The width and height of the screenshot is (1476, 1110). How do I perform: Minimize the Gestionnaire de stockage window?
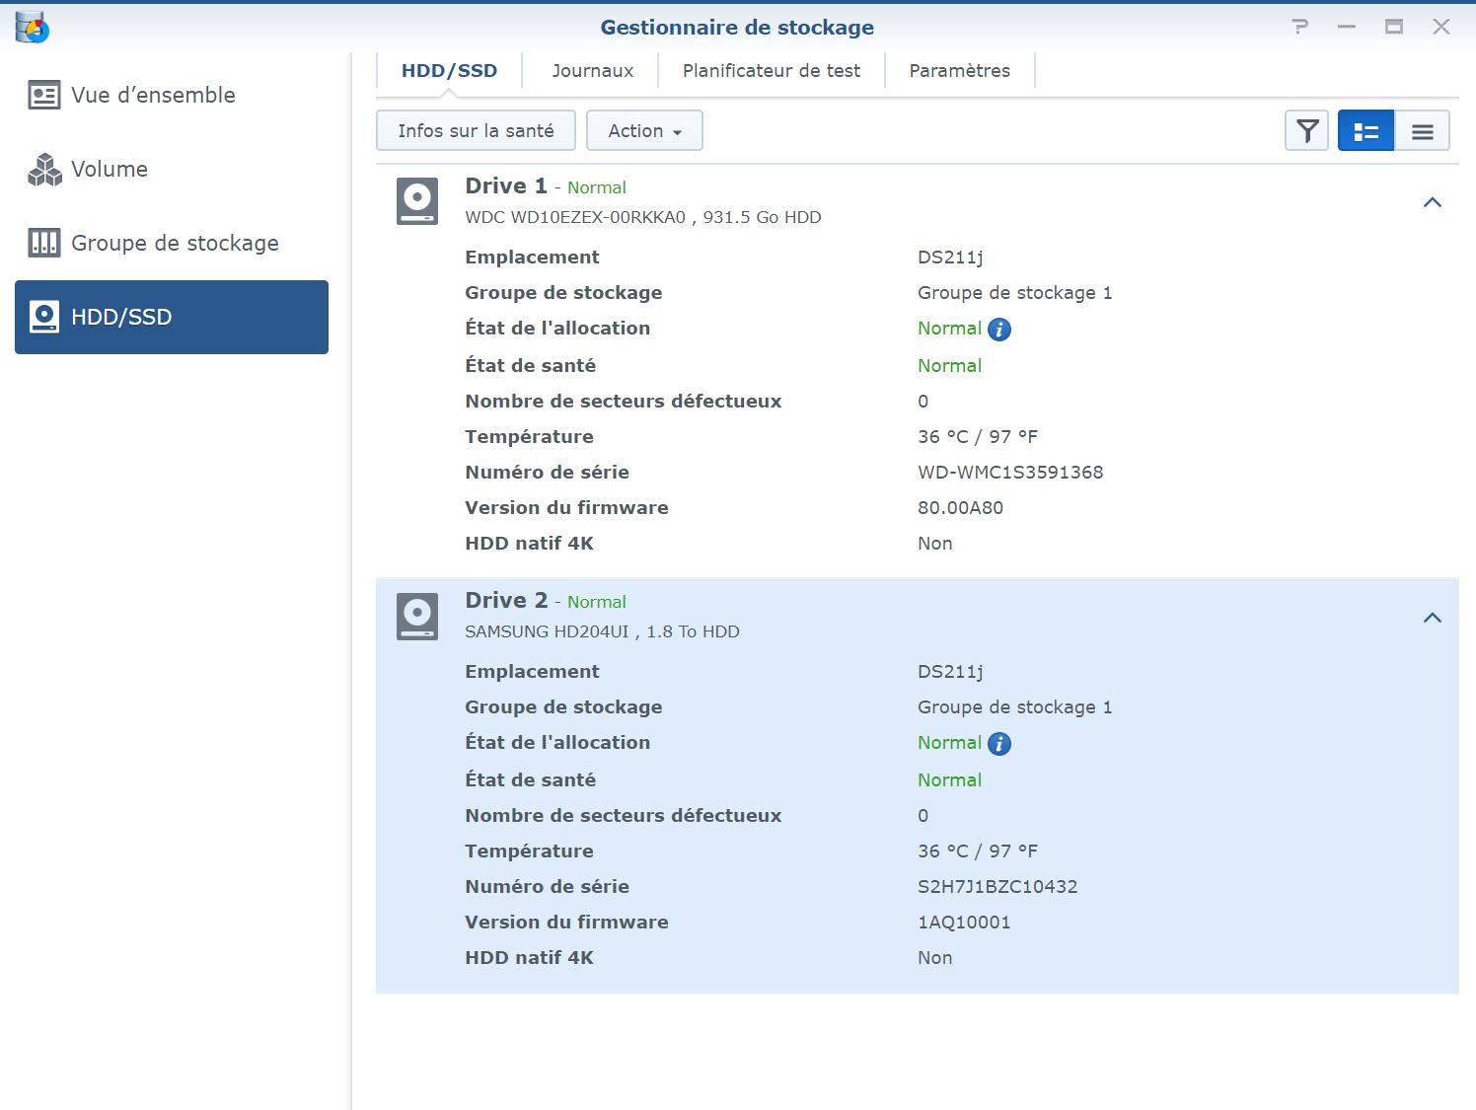(x=1347, y=27)
